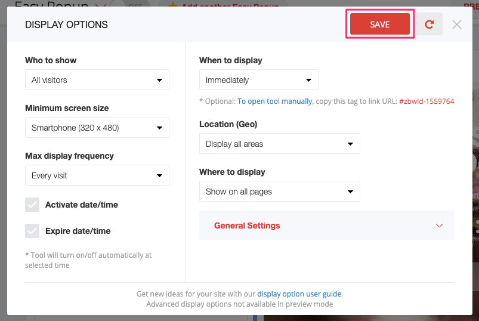Enable the Activate date/time checkbox
Viewport: 479px width, 321px height.
(32, 205)
